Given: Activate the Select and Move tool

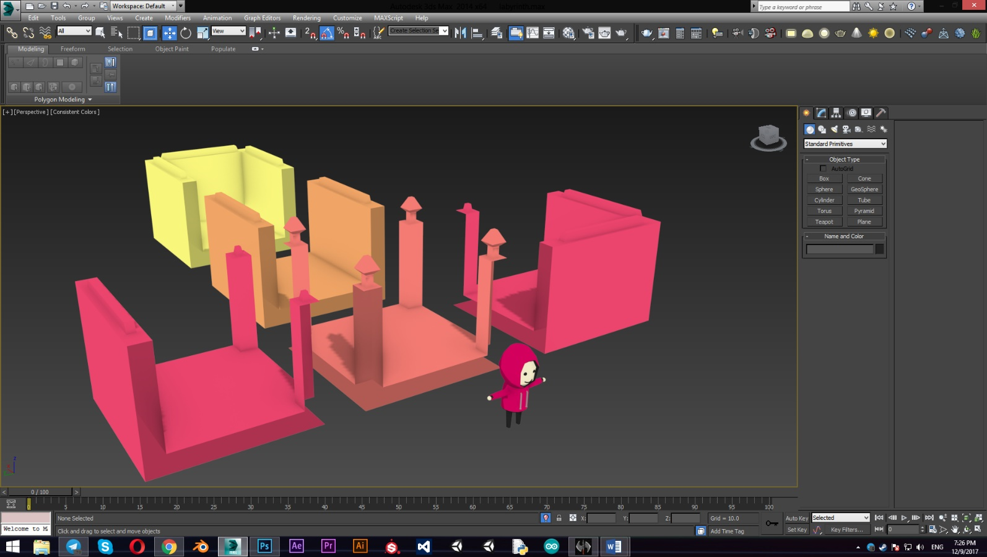Looking at the screenshot, I should click(x=169, y=33).
